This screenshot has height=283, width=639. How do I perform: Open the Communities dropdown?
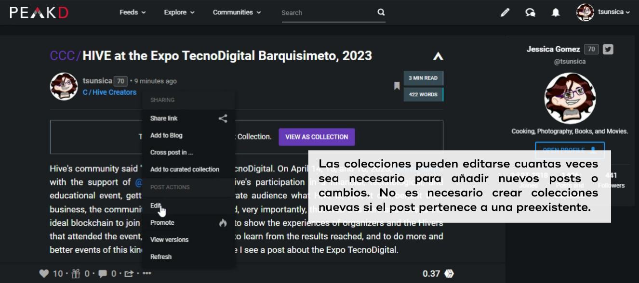[237, 13]
